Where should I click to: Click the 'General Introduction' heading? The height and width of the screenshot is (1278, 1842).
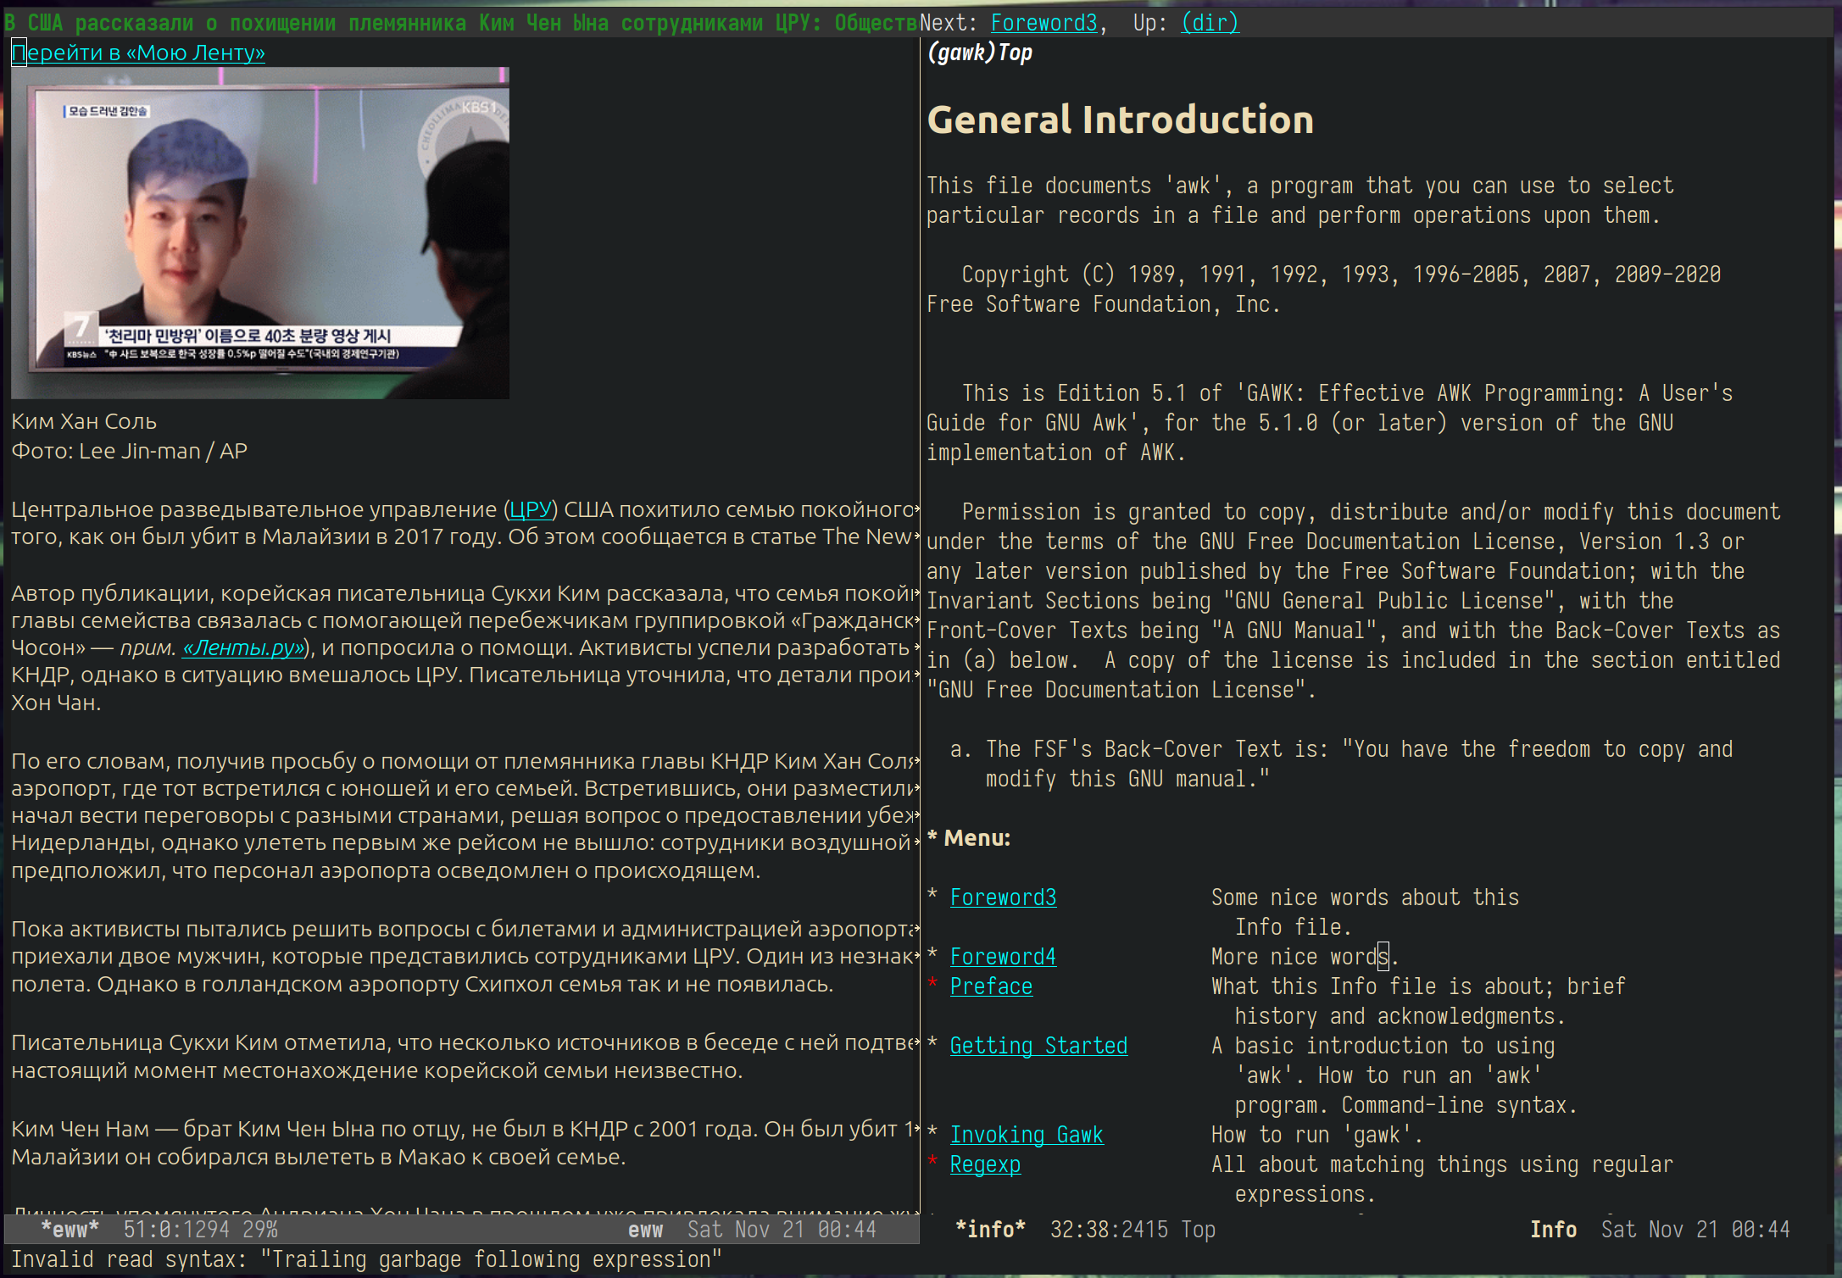tap(1121, 119)
